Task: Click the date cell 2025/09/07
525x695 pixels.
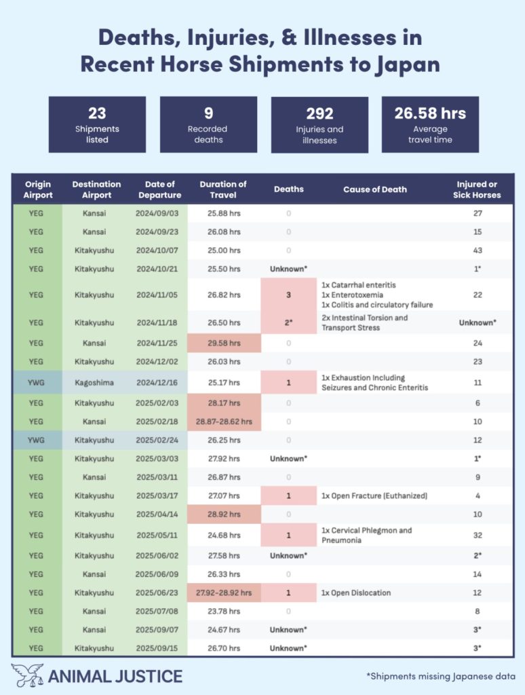Action: pos(157,630)
